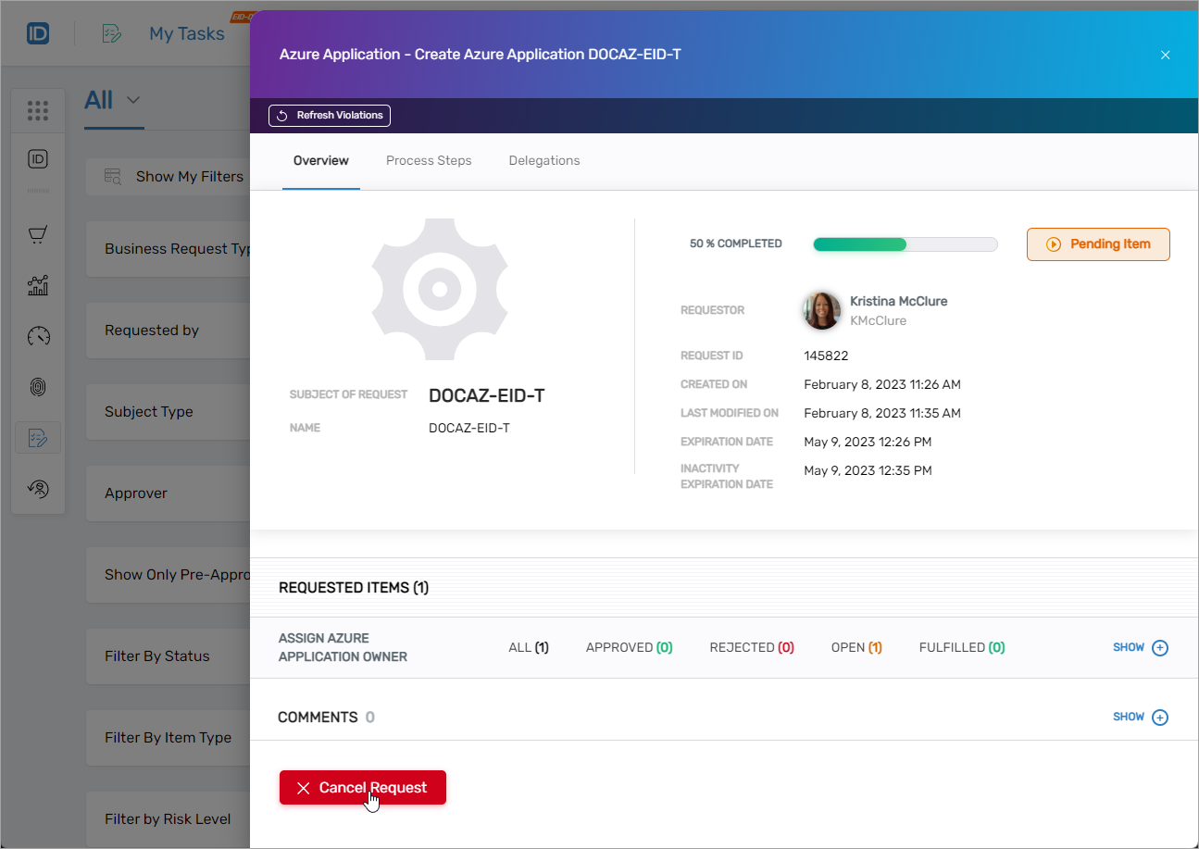
Task: Click the tasks checklist sidebar icon
Action: [38, 438]
